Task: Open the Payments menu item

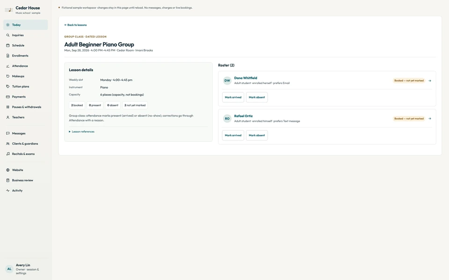Action: point(25,97)
